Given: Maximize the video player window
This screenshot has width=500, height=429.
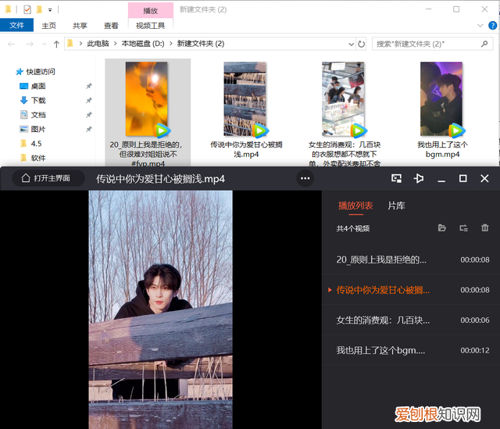Looking at the screenshot, I should click(462, 178).
